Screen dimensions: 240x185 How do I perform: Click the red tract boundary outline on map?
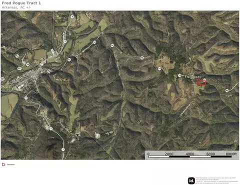pos(201,82)
